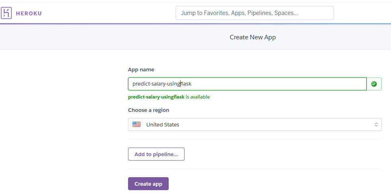Click the purple Create app button
This screenshot has height=193, width=391.
(148, 184)
